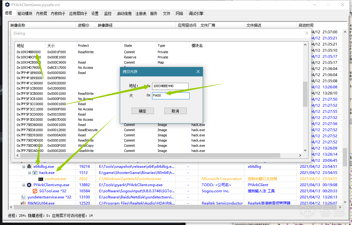Image resolution: width=352 pixels, height=225 pixels.
Task: Switch to the 进程 tab
Action: pos(9,13)
